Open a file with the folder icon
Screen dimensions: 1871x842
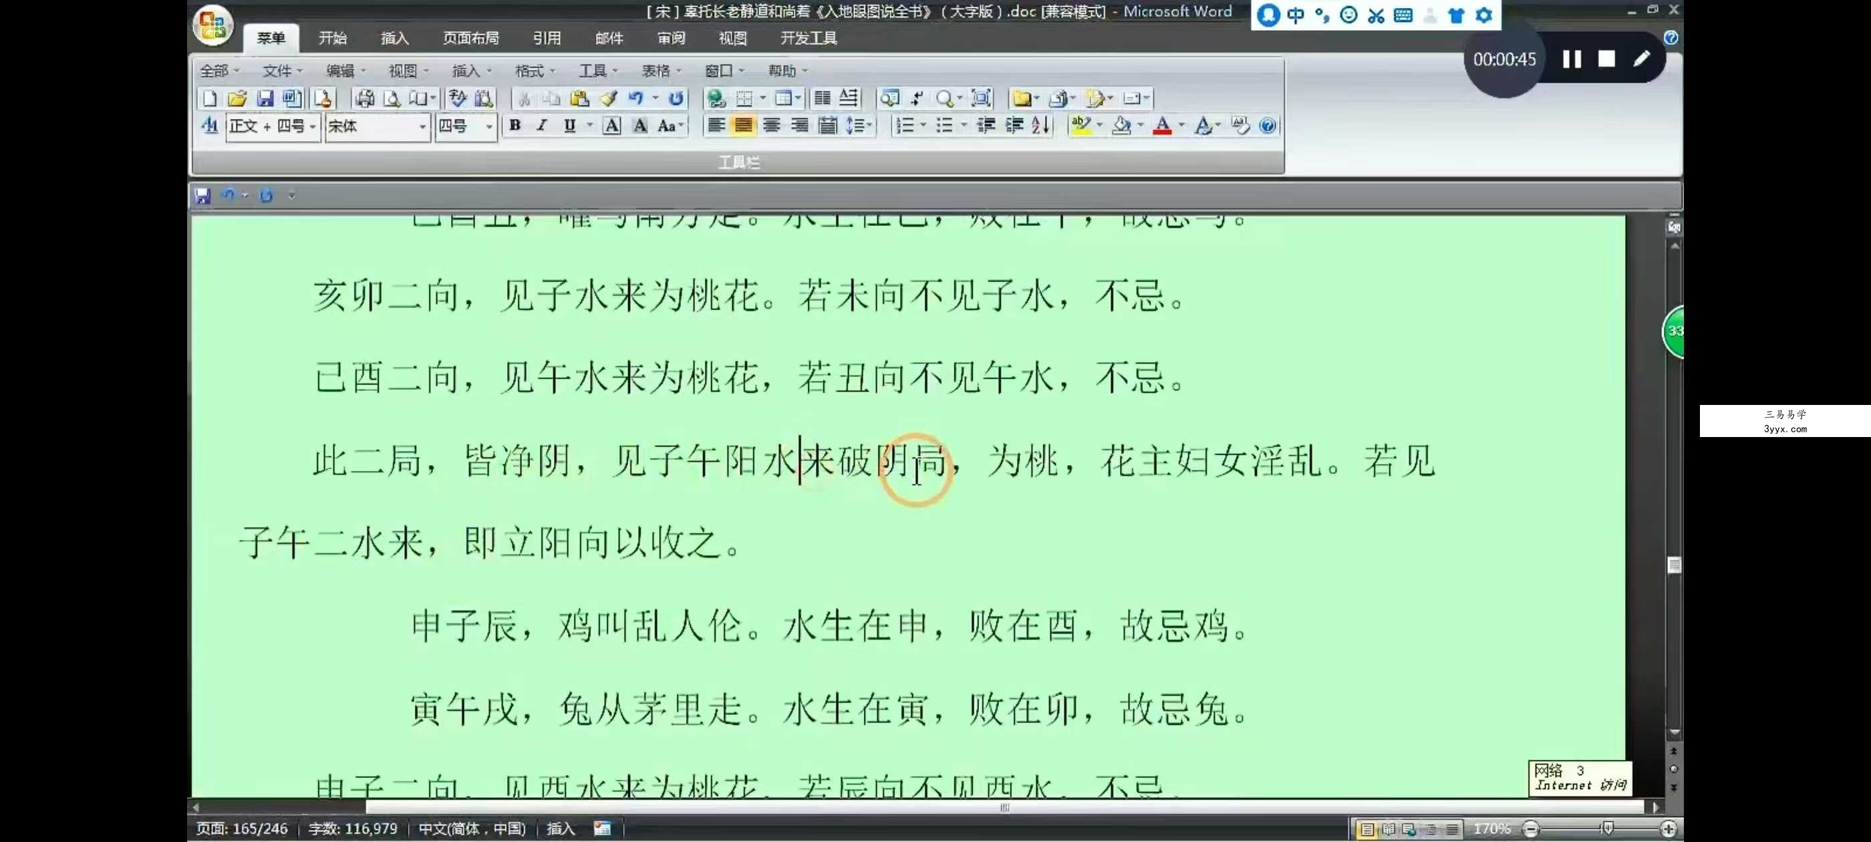[x=237, y=98]
